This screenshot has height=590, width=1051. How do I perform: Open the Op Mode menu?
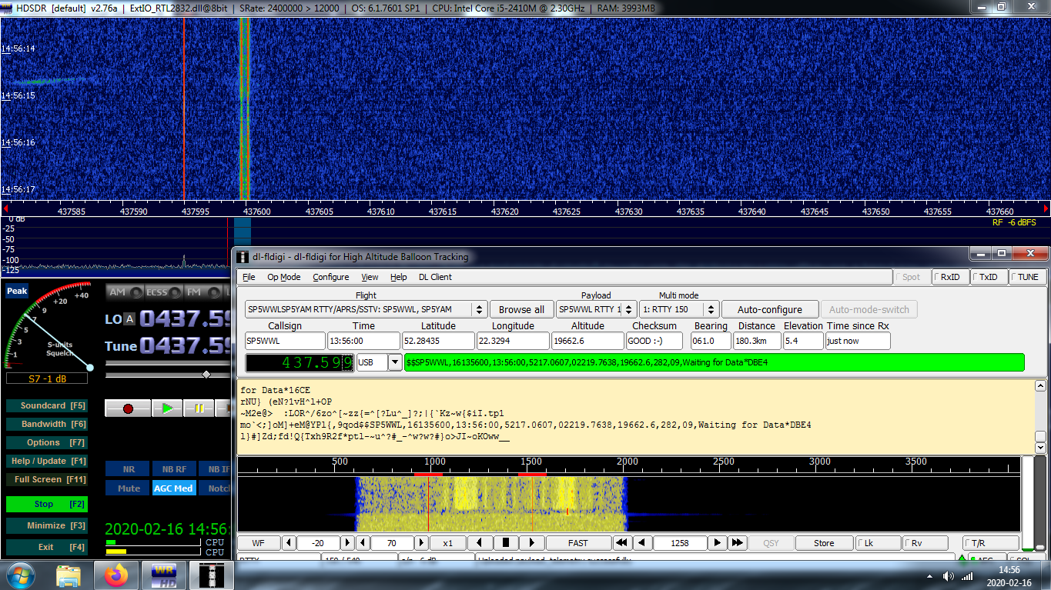[x=283, y=277]
